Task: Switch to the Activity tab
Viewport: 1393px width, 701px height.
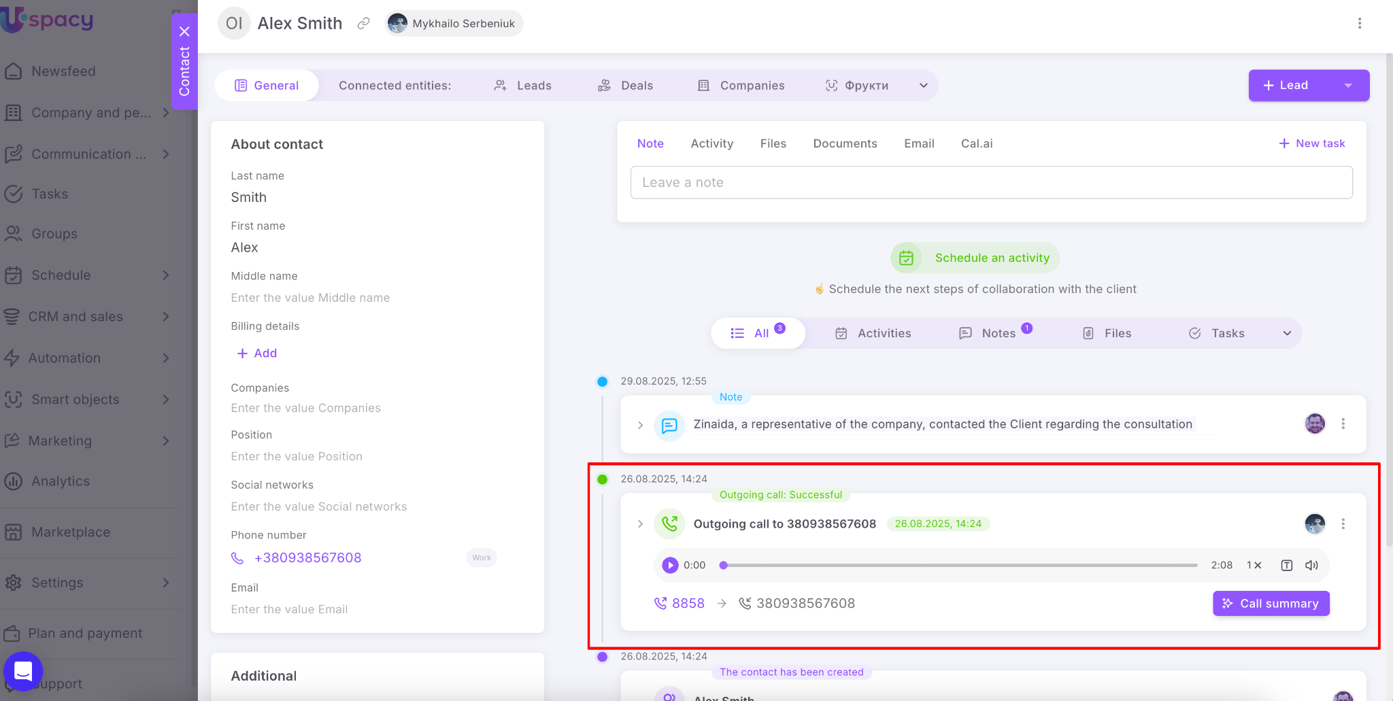Action: 711,143
